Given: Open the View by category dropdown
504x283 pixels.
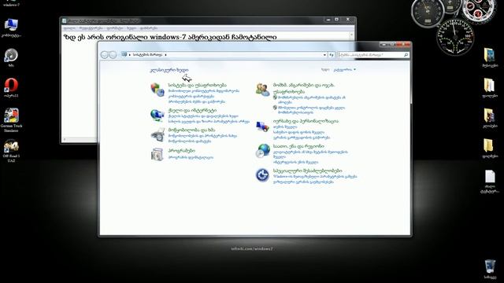Looking at the screenshot, I should click(x=345, y=69).
